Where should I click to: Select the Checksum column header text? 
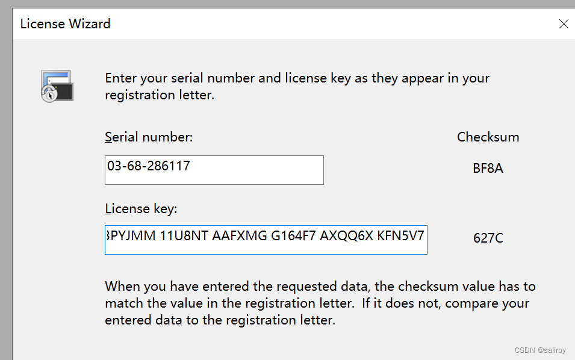488,137
